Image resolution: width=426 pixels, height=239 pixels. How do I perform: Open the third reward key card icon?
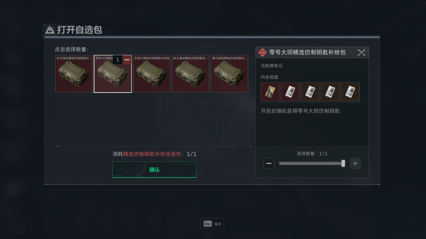click(310, 92)
